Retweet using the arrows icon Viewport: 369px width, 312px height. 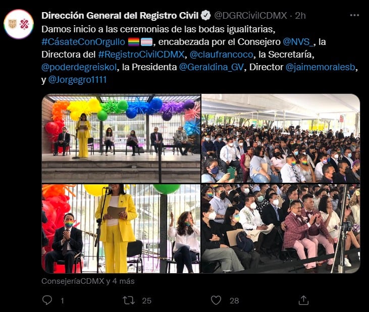[x=129, y=300]
